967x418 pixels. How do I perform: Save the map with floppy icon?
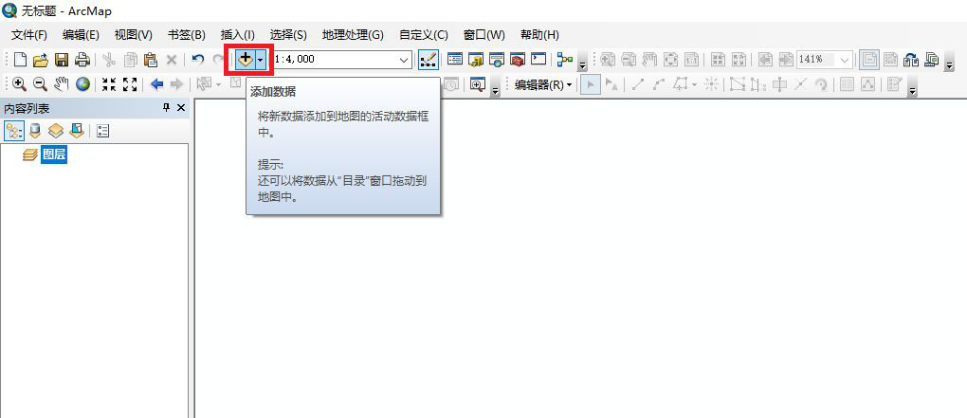62,60
